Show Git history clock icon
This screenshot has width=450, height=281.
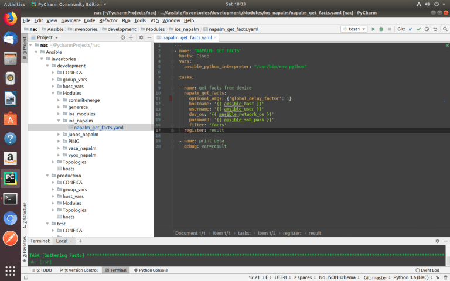click(x=427, y=29)
